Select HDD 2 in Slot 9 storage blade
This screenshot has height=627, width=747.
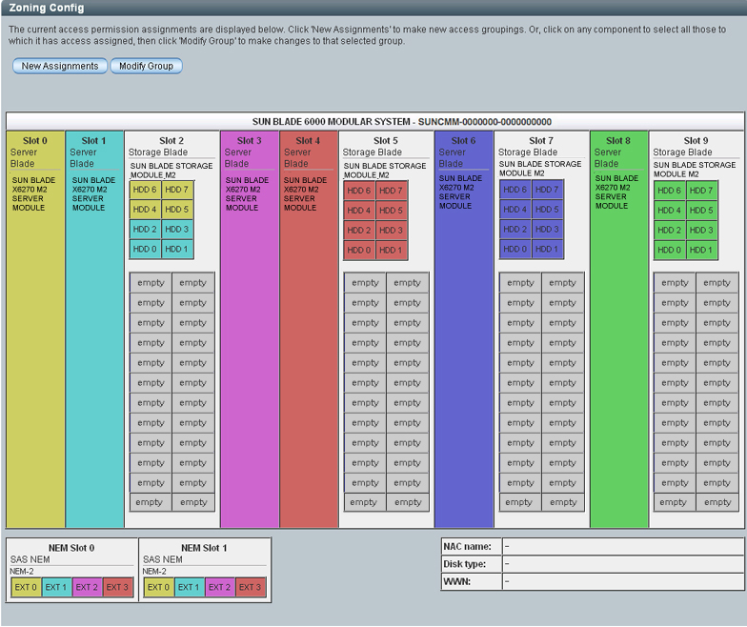[669, 231]
